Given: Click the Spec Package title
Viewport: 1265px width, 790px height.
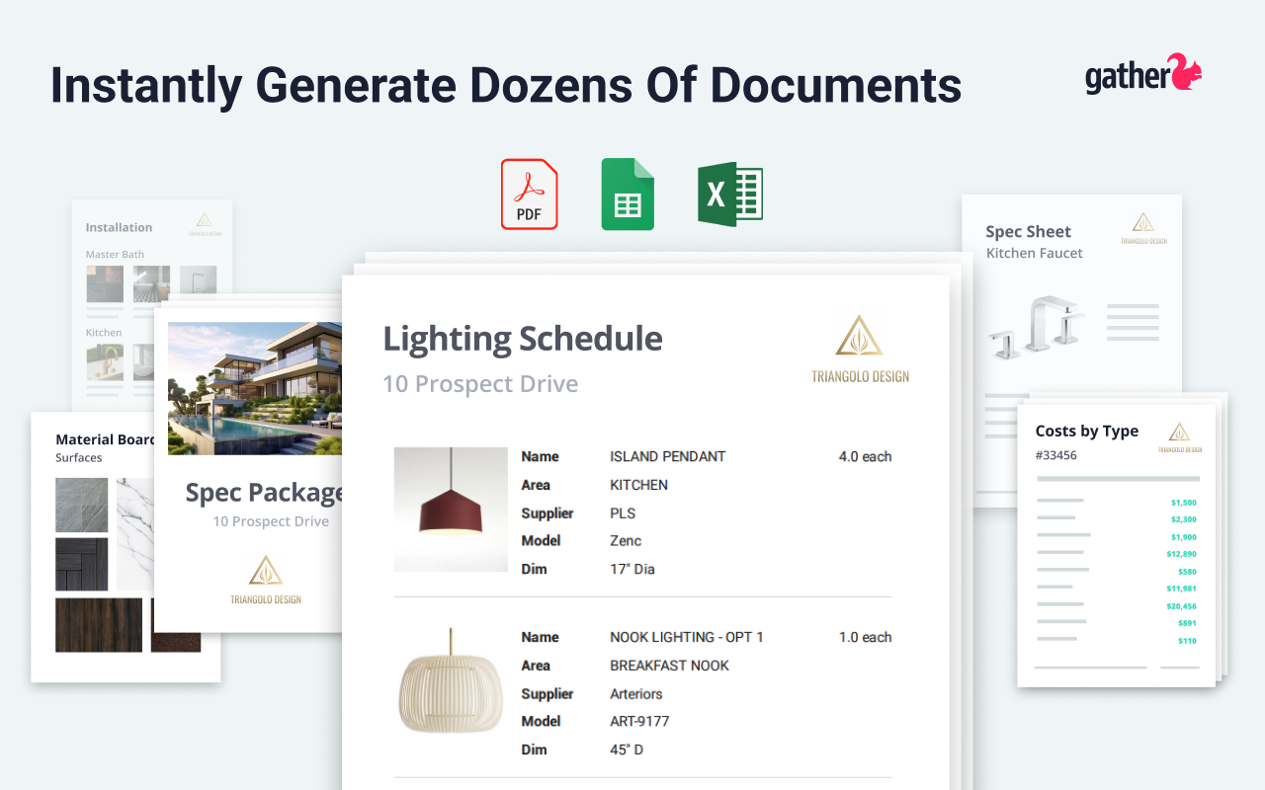Looking at the screenshot, I should tap(264, 492).
